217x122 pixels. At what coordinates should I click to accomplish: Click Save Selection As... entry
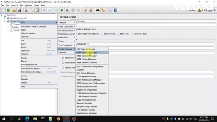click(x=39, y=65)
